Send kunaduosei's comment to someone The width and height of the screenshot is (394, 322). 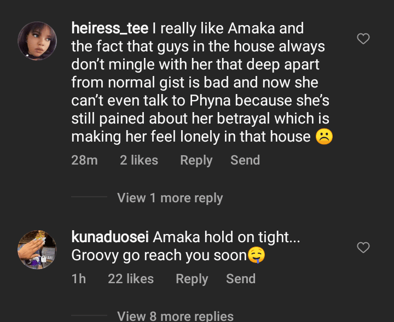(x=240, y=279)
